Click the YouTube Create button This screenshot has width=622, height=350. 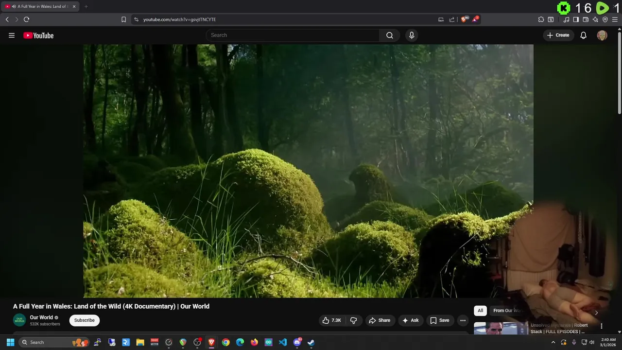pyautogui.click(x=558, y=35)
